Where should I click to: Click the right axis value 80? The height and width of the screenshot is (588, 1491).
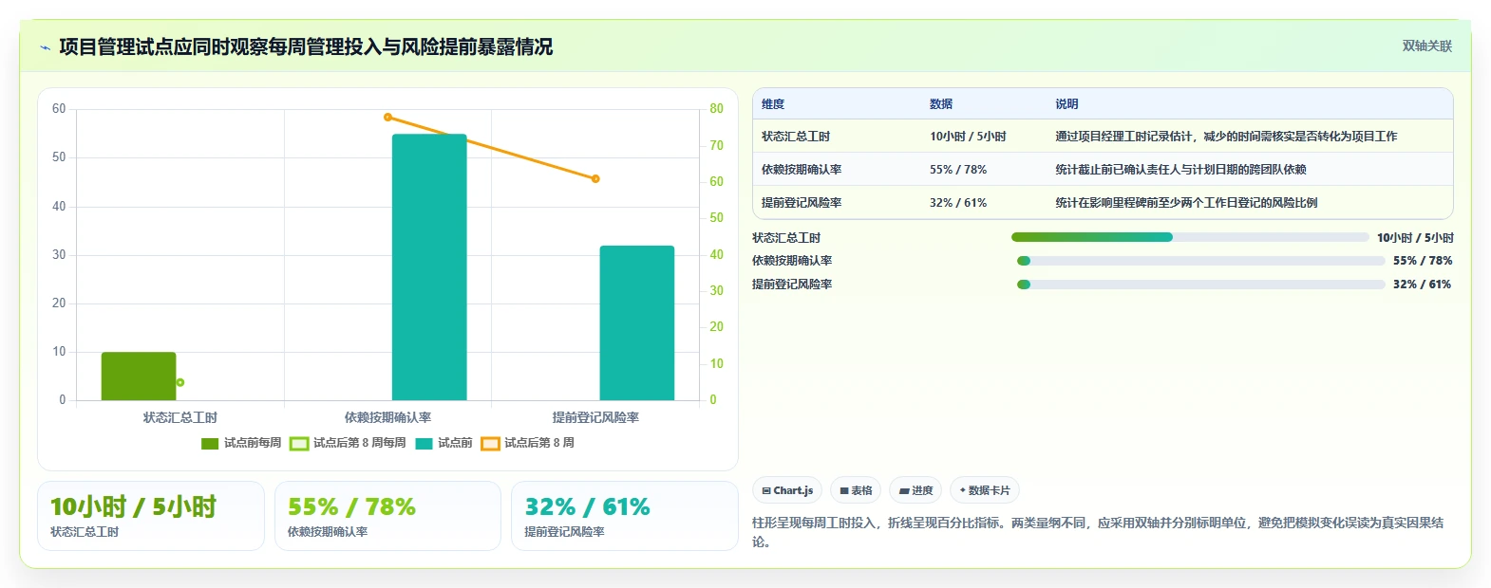coord(716,109)
